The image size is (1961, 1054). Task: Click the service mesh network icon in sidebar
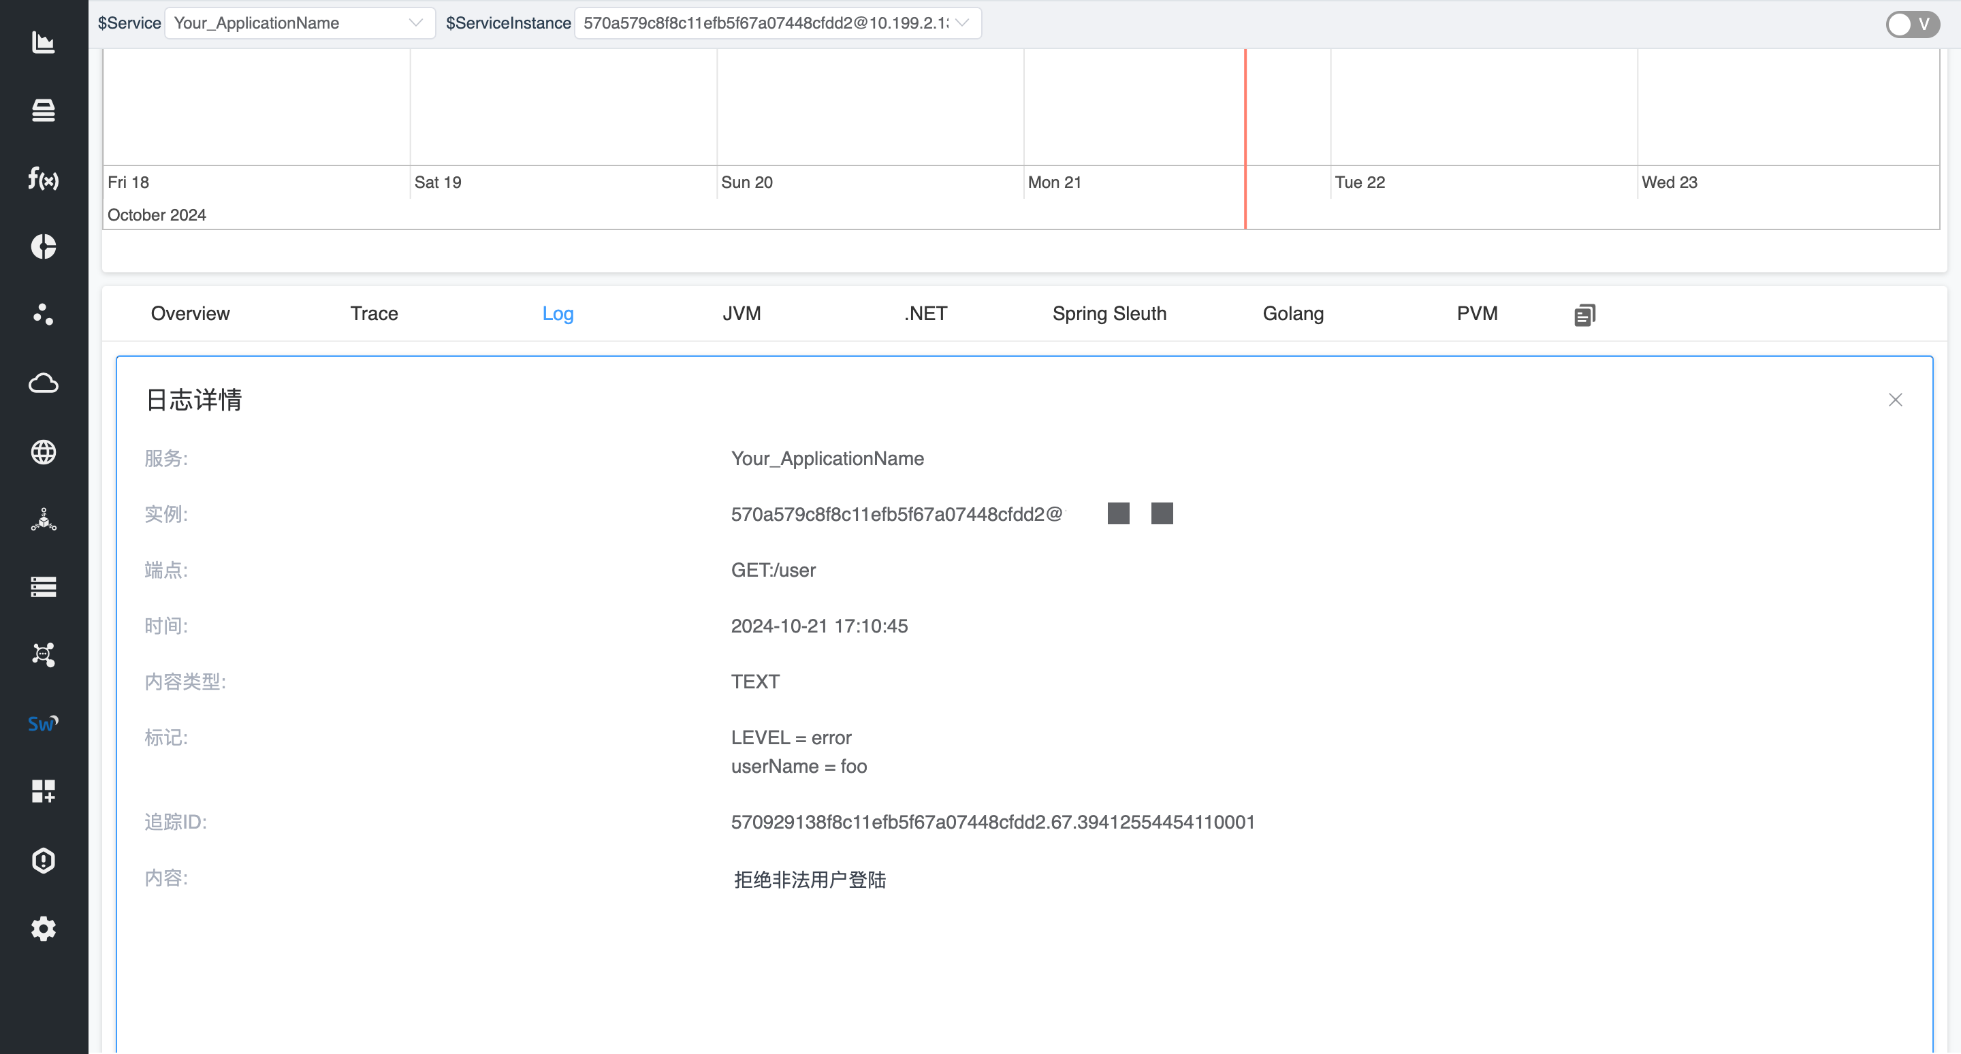pos(44,654)
